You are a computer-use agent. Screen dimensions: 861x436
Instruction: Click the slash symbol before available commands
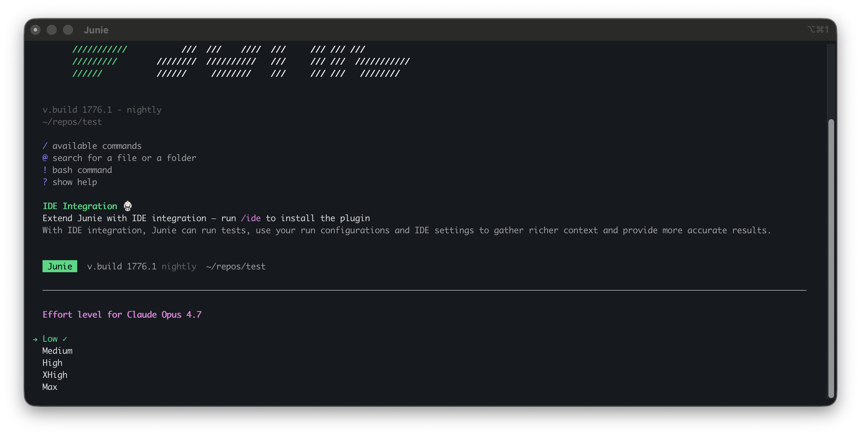click(x=45, y=146)
